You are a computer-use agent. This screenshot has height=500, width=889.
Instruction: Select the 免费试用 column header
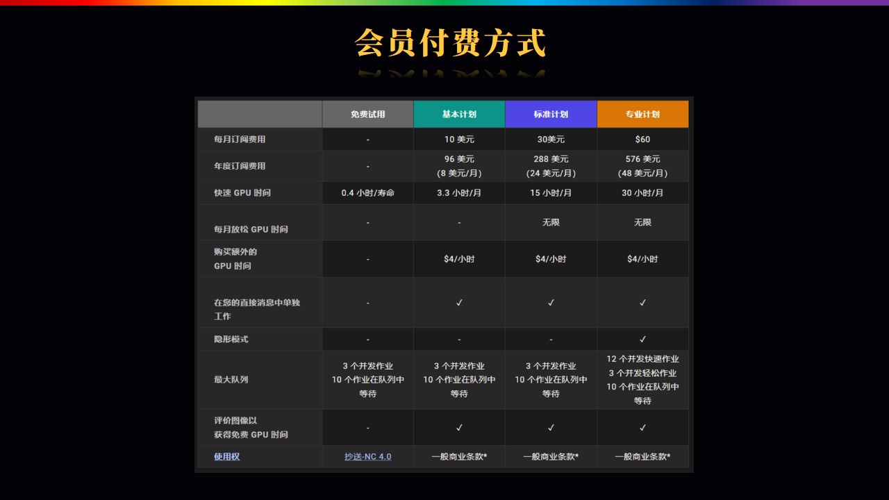[x=367, y=114]
